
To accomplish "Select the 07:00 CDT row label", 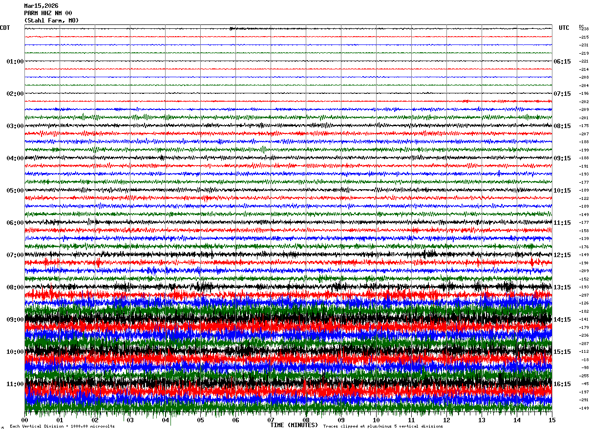I will pos(15,255).
